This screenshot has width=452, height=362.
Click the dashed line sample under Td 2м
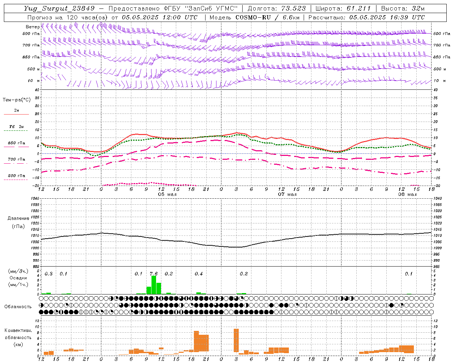17,131
